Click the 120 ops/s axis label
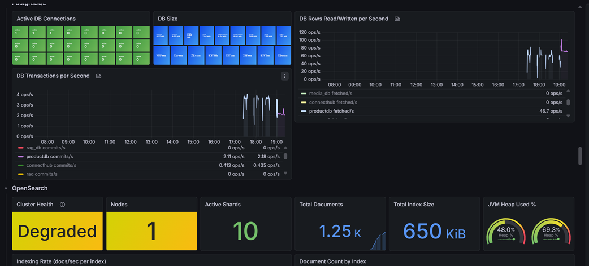589x266 pixels. pos(310,32)
